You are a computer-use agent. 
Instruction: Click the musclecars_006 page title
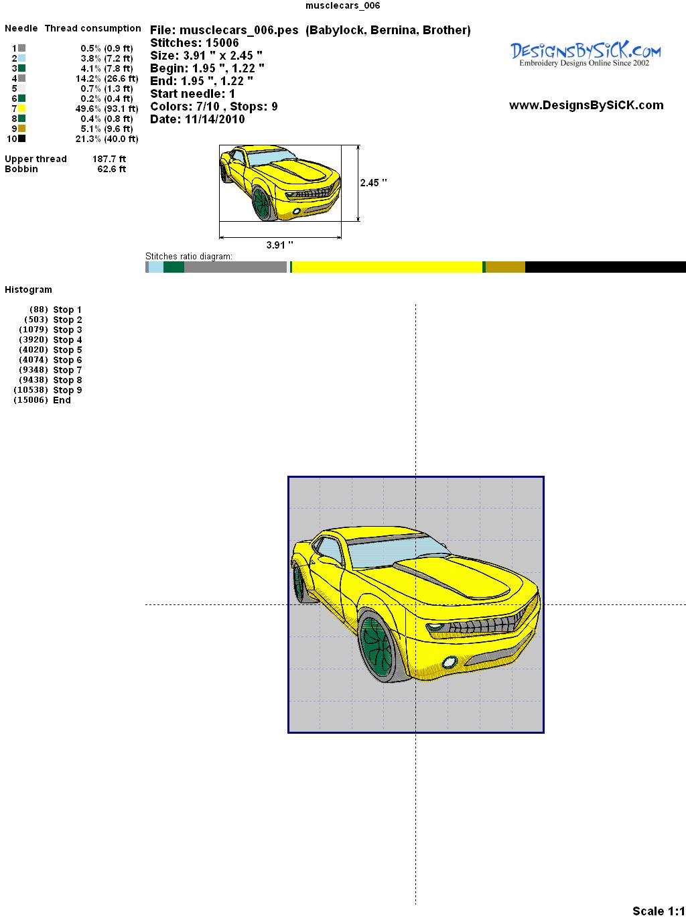[x=343, y=6]
